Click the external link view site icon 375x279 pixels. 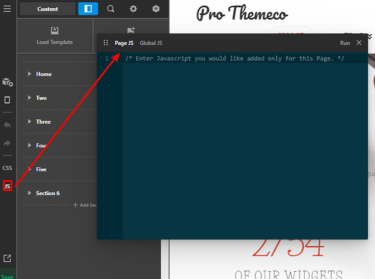pos(7,258)
